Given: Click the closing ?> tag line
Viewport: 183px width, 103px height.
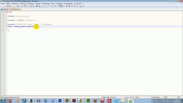Looking at the screenshot, I should coord(8,31).
